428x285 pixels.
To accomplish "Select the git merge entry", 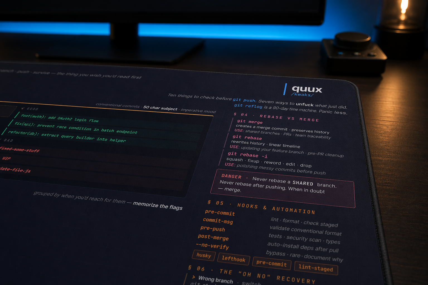I will point(250,122).
